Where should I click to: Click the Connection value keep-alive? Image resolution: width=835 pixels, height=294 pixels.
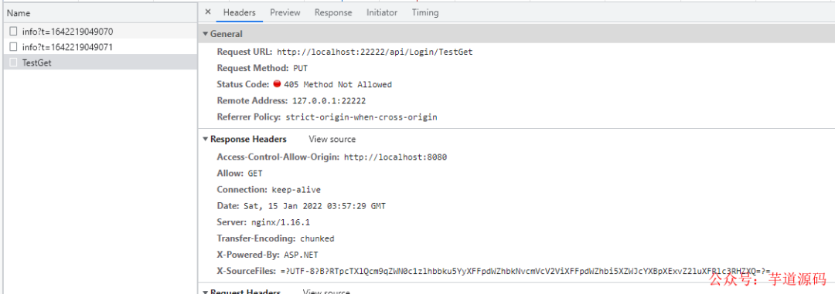pyautogui.click(x=296, y=190)
